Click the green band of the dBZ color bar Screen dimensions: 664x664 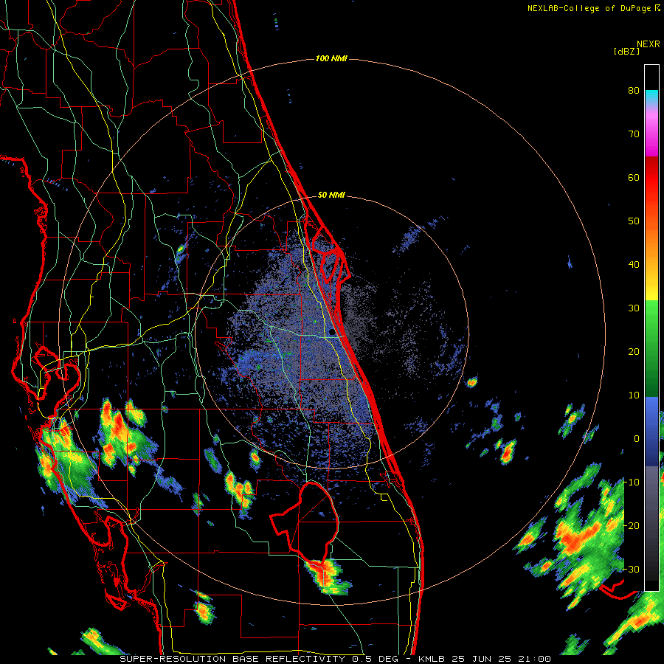click(x=651, y=348)
